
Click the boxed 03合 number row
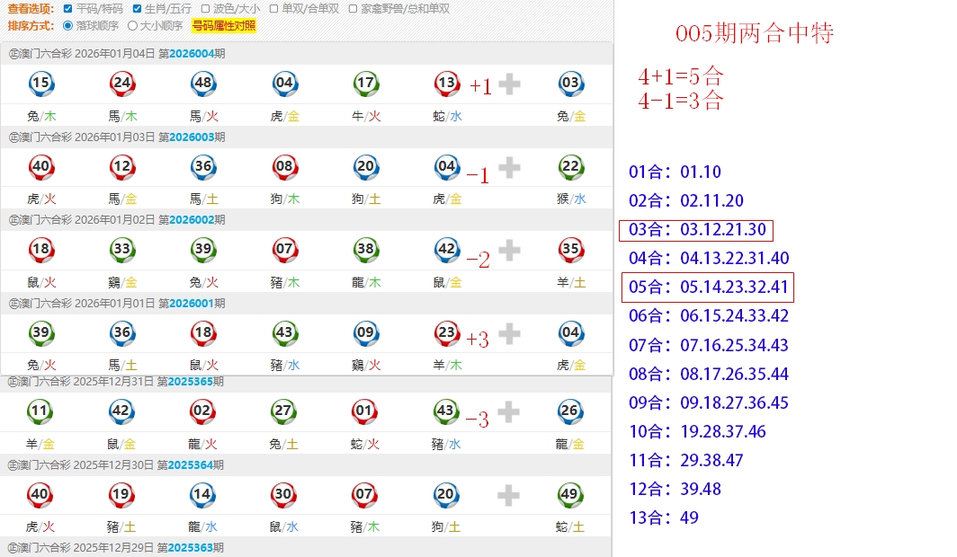pyautogui.click(x=696, y=230)
